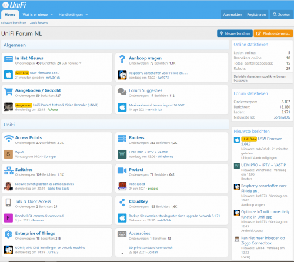Open the Handleidingen menu item
Image resolution: width=294 pixels, height=262 pixels.
71,15
